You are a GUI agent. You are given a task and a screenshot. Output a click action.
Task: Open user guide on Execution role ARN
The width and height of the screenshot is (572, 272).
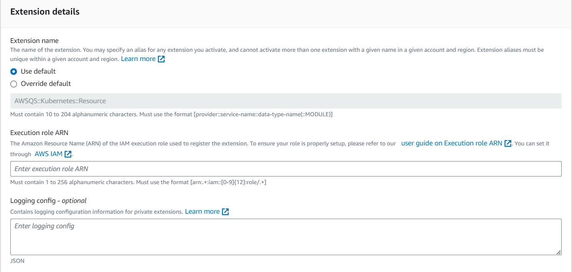point(451,143)
